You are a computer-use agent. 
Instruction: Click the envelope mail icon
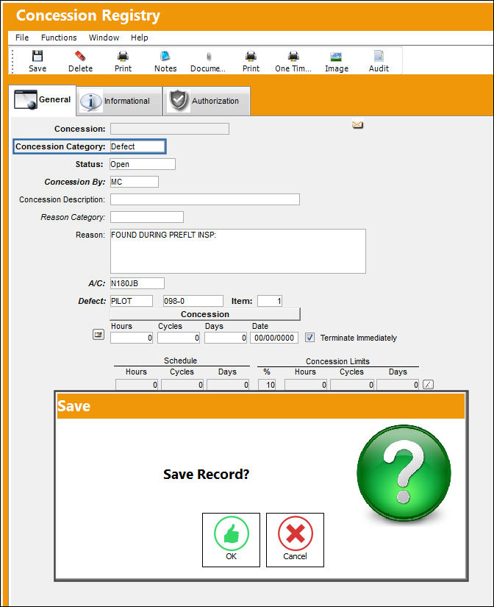click(357, 125)
